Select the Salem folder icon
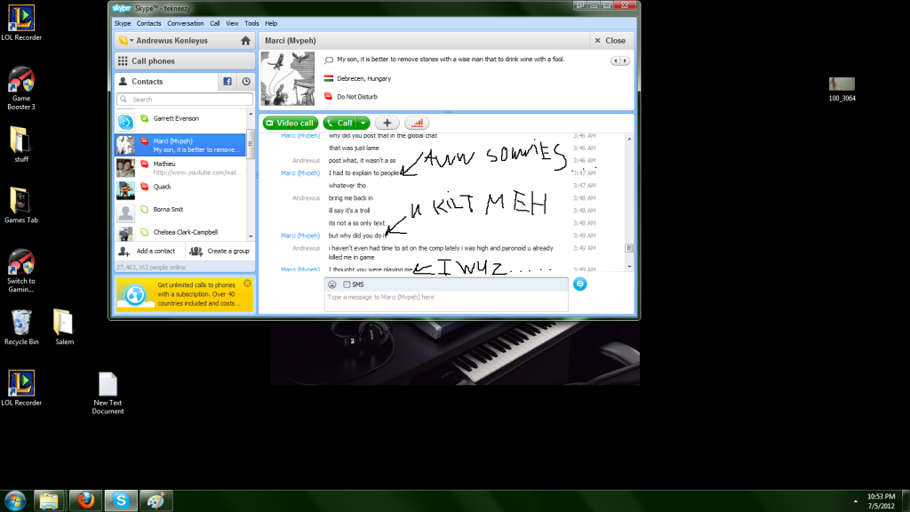The height and width of the screenshot is (512, 910). pos(64,327)
